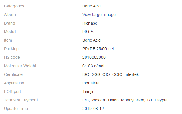Click the Molecular Weight label

click(20, 66)
